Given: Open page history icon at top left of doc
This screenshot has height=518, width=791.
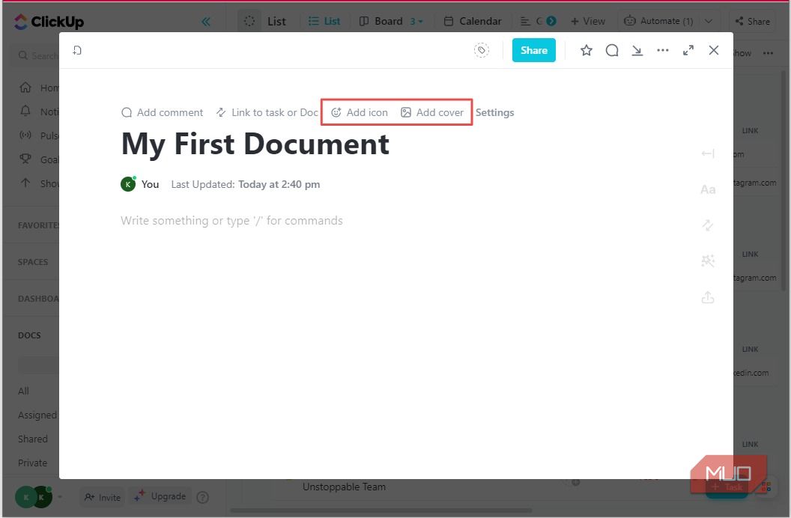Looking at the screenshot, I should tap(77, 49).
